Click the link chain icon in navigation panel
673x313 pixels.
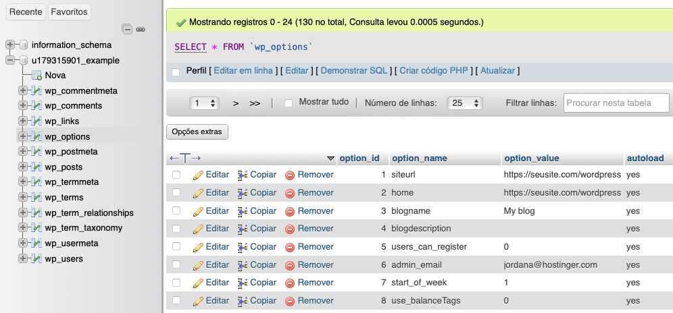point(141,29)
